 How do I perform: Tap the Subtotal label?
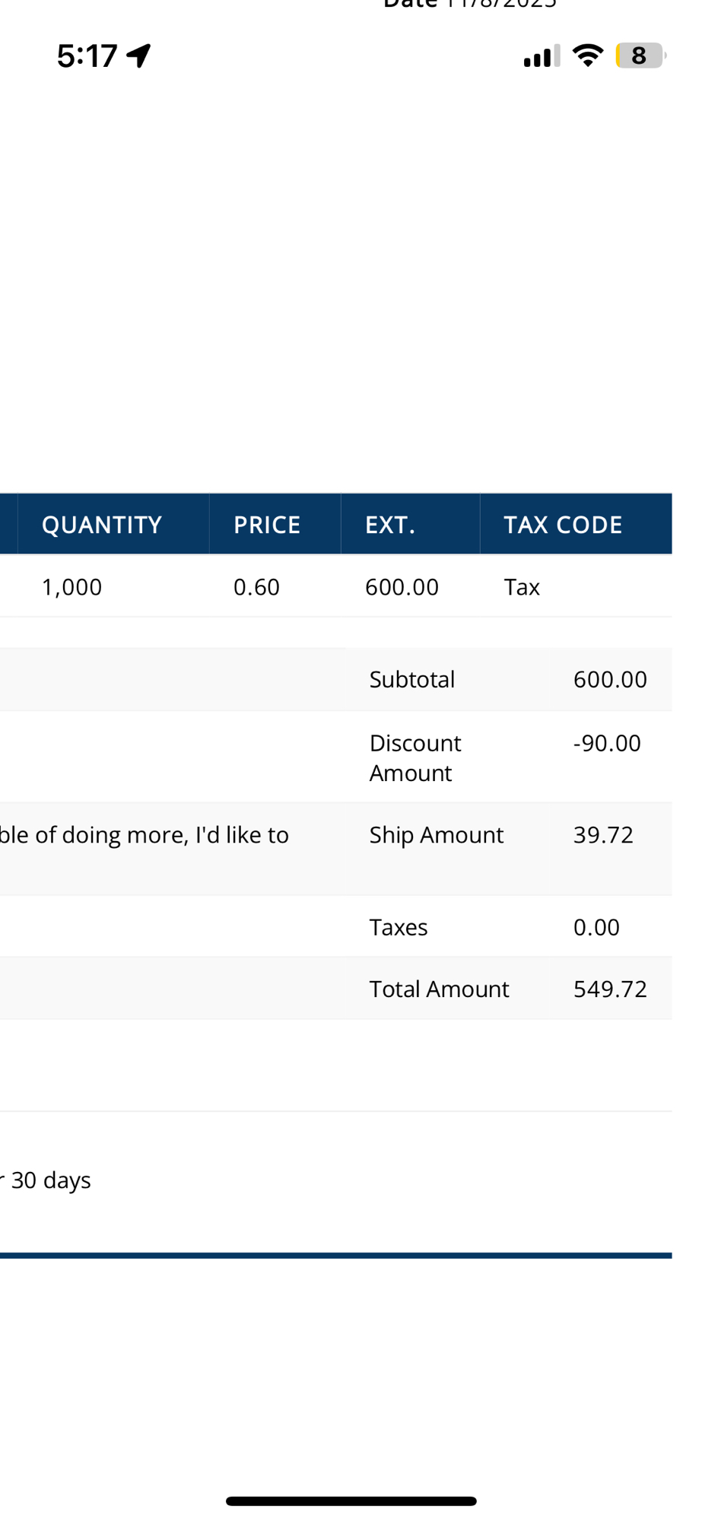pyautogui.click(x=412, y=679)
